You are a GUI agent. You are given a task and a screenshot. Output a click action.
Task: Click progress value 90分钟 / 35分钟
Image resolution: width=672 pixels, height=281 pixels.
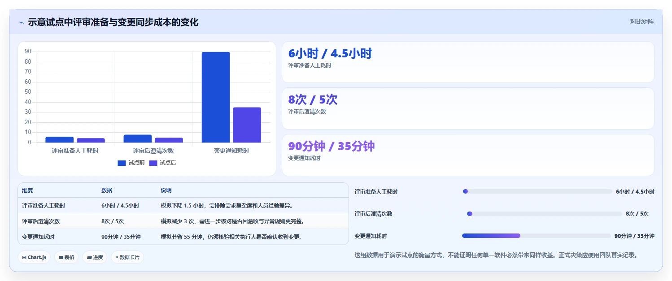(x=634, y=236)
